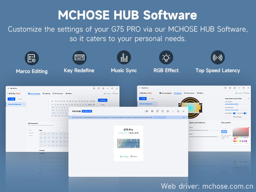Close the Music Rhythm Control Panel
The image size is (256, 192).
point(248,99)
